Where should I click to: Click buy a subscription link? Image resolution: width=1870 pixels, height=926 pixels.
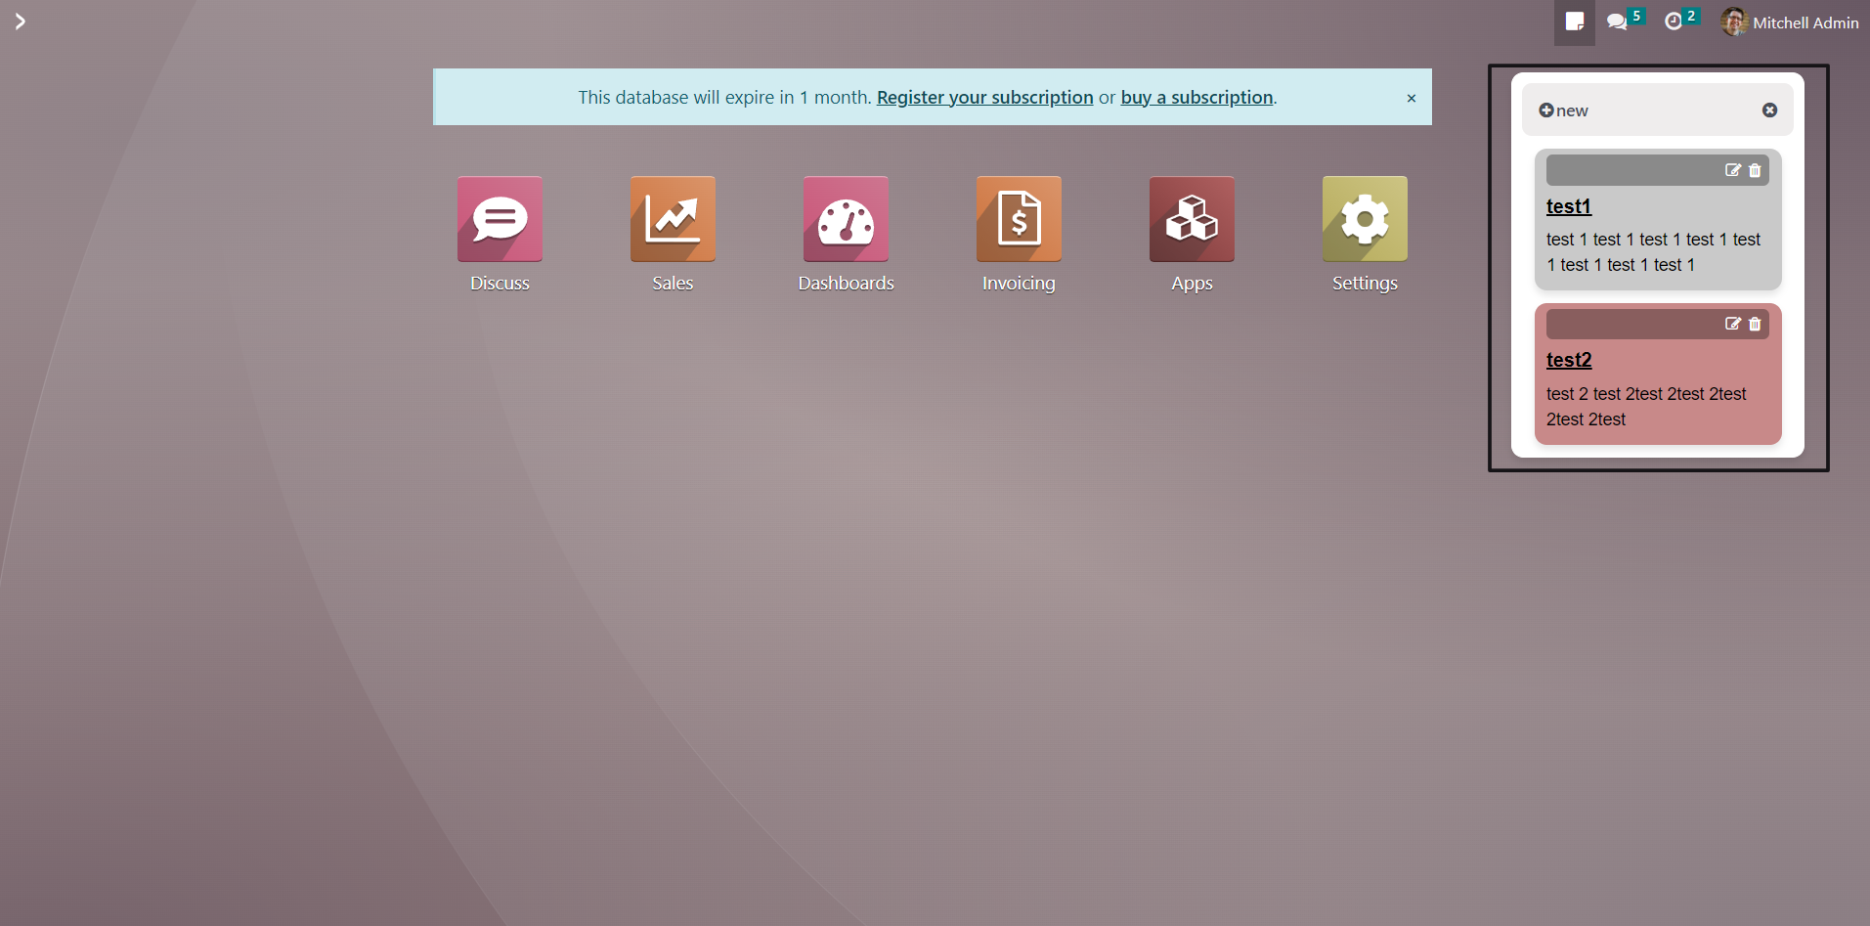1196,97
